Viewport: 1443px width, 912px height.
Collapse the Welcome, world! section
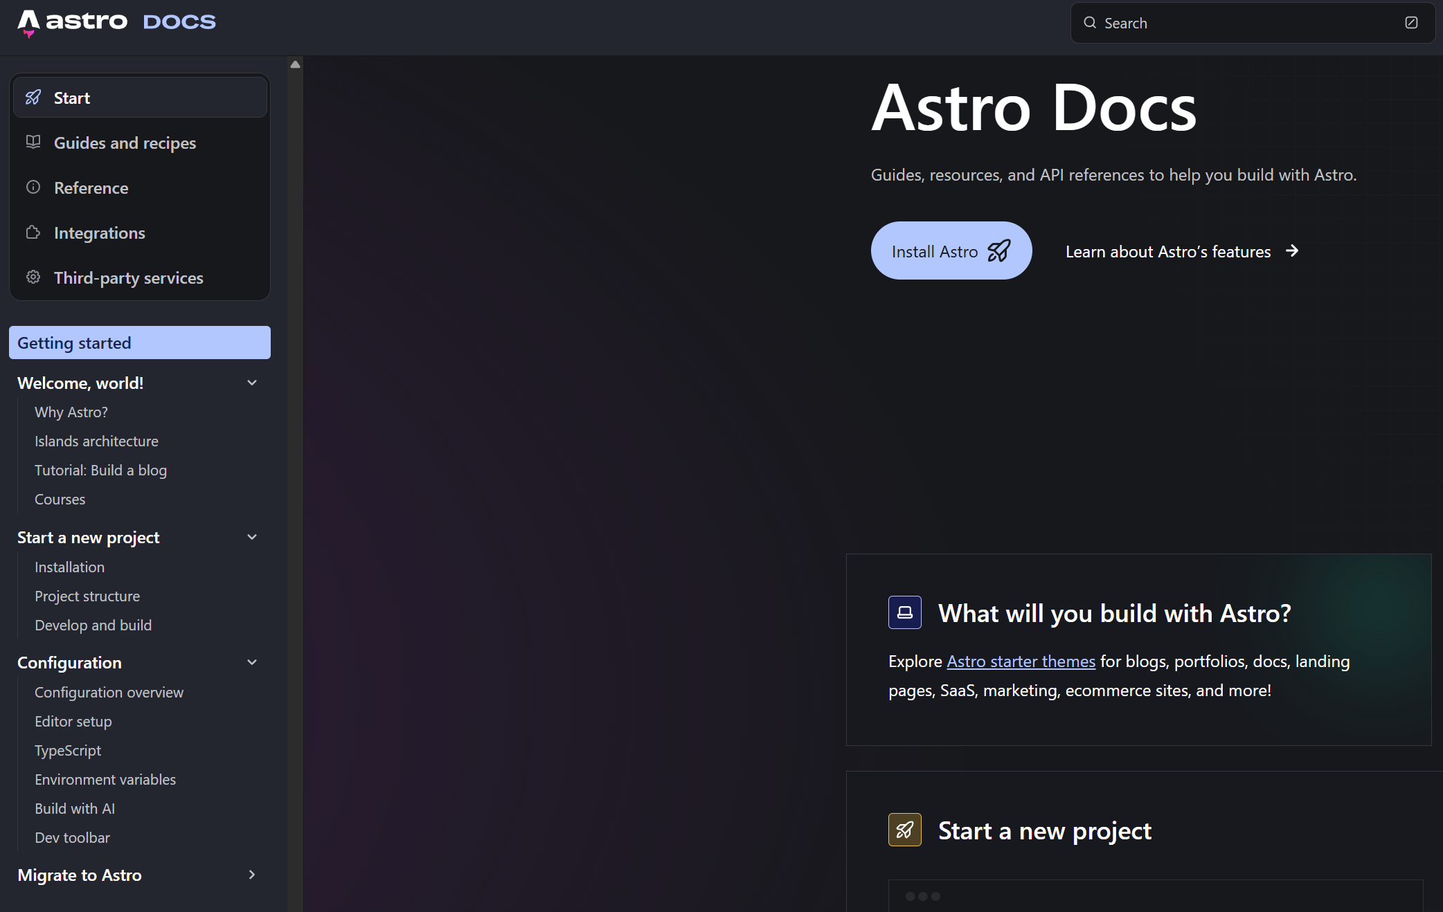[252, 383]
